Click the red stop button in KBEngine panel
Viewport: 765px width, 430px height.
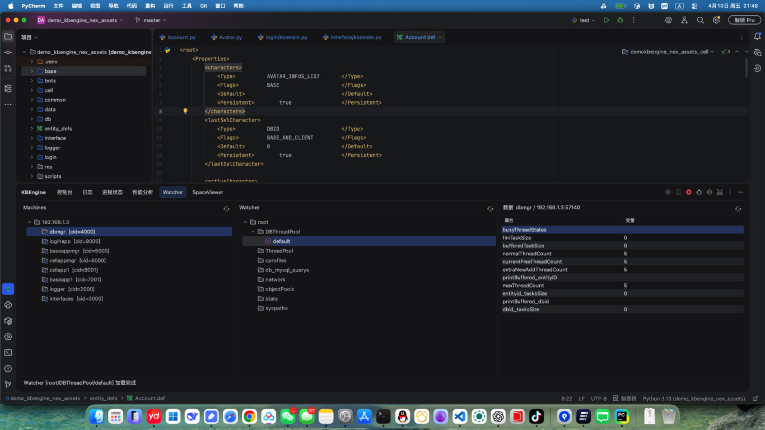click(x=689, y=192)
